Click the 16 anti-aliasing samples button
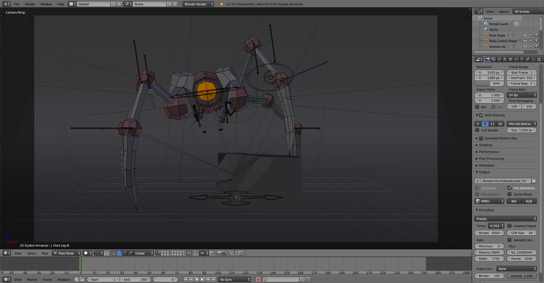This screenshot has width=544, height=283. point(500,124)
